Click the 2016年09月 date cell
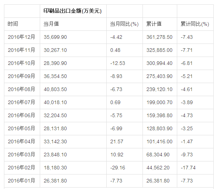This screenshot has height=189, width=217. point(21,76)
